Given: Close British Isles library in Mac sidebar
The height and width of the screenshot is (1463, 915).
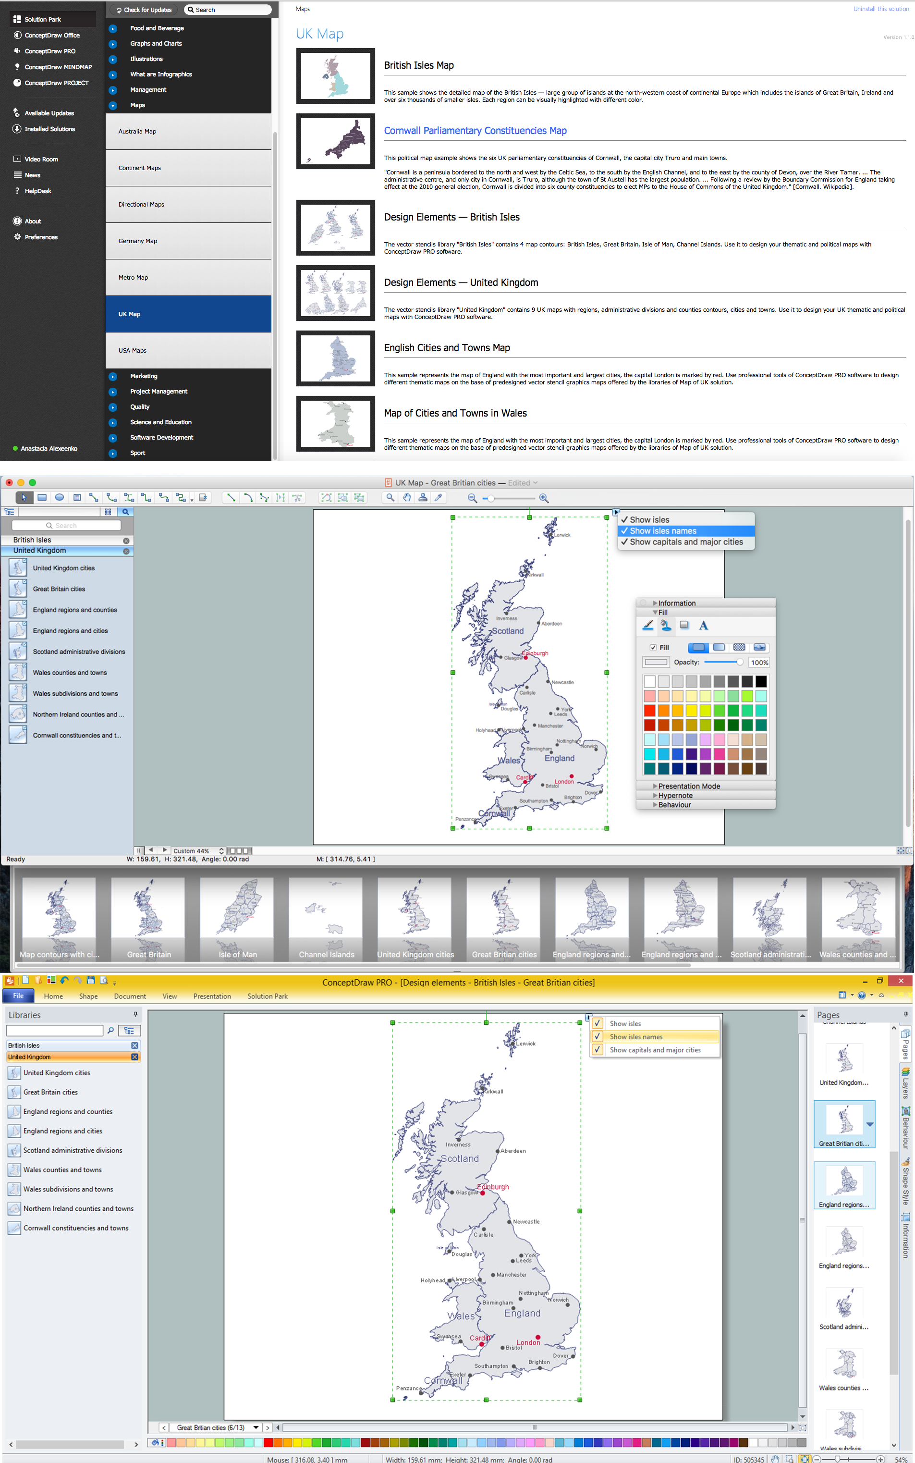Looking at the screenshot, I should pyautogui.click(x=126, y=541).
